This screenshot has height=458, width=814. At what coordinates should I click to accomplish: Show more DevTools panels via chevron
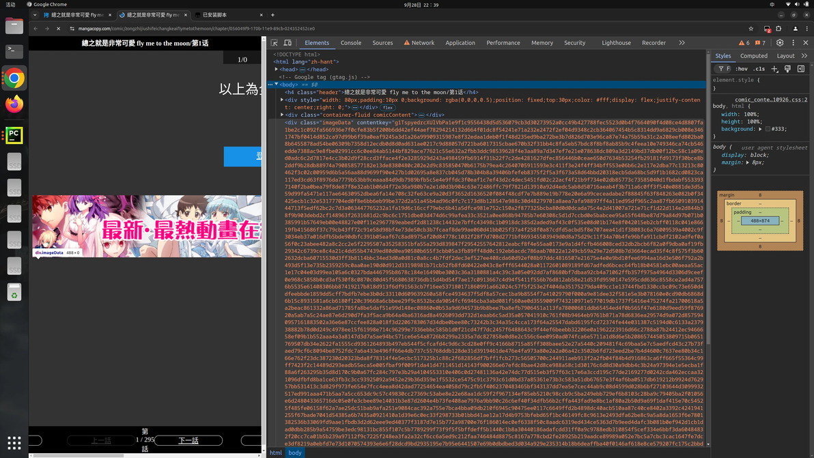tap(682, 42)
